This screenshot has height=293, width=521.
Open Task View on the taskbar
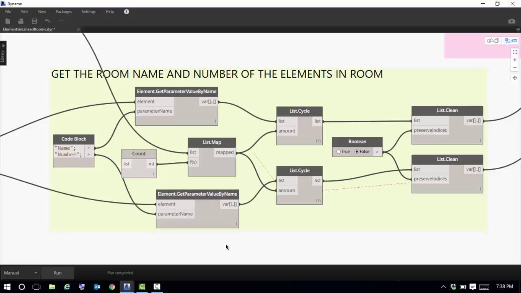click(x=37, y=286)
